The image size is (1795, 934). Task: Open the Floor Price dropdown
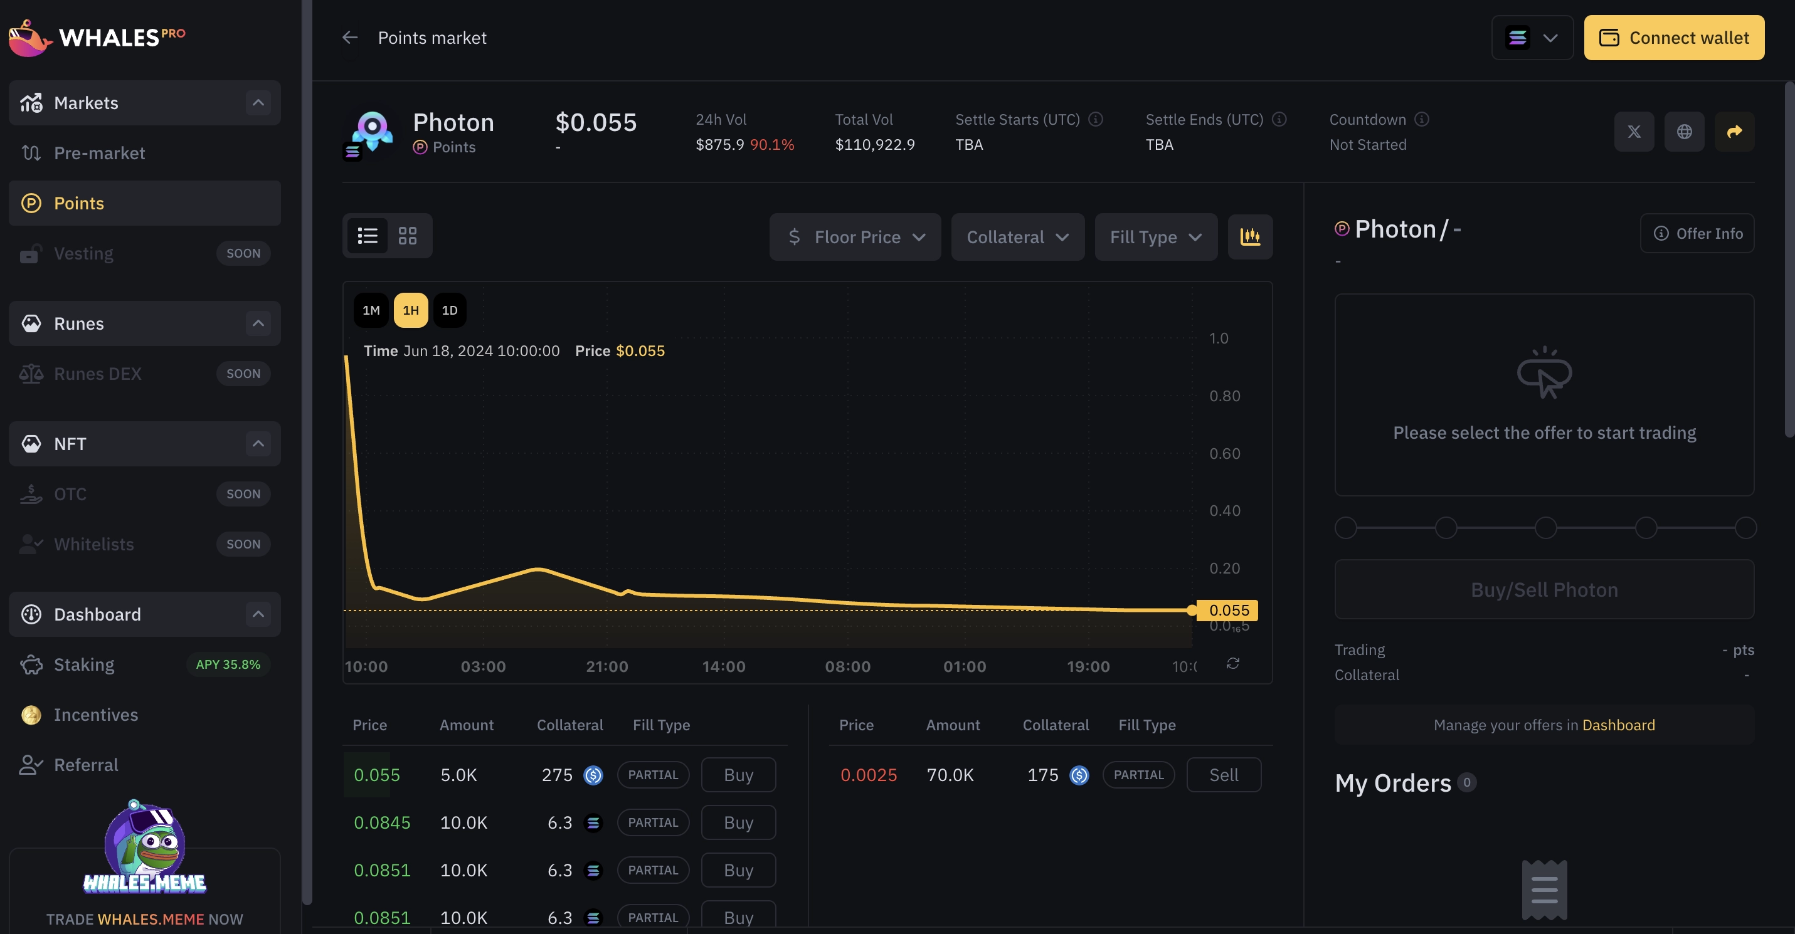click(855, 237)
